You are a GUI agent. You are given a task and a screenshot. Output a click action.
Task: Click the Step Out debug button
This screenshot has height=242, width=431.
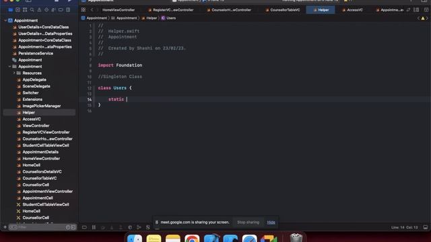coord(121,227)
